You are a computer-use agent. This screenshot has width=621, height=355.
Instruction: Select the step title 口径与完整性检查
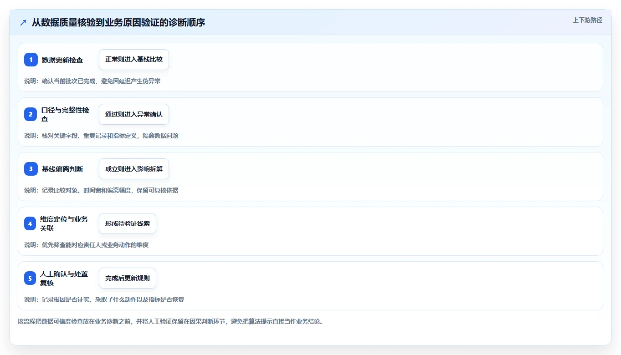coord(65,114)
